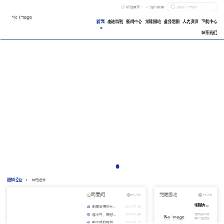This screenshot has height=224, width=224.
Task: Click the No Image logo placeholder in header
Action: (22, 17)
